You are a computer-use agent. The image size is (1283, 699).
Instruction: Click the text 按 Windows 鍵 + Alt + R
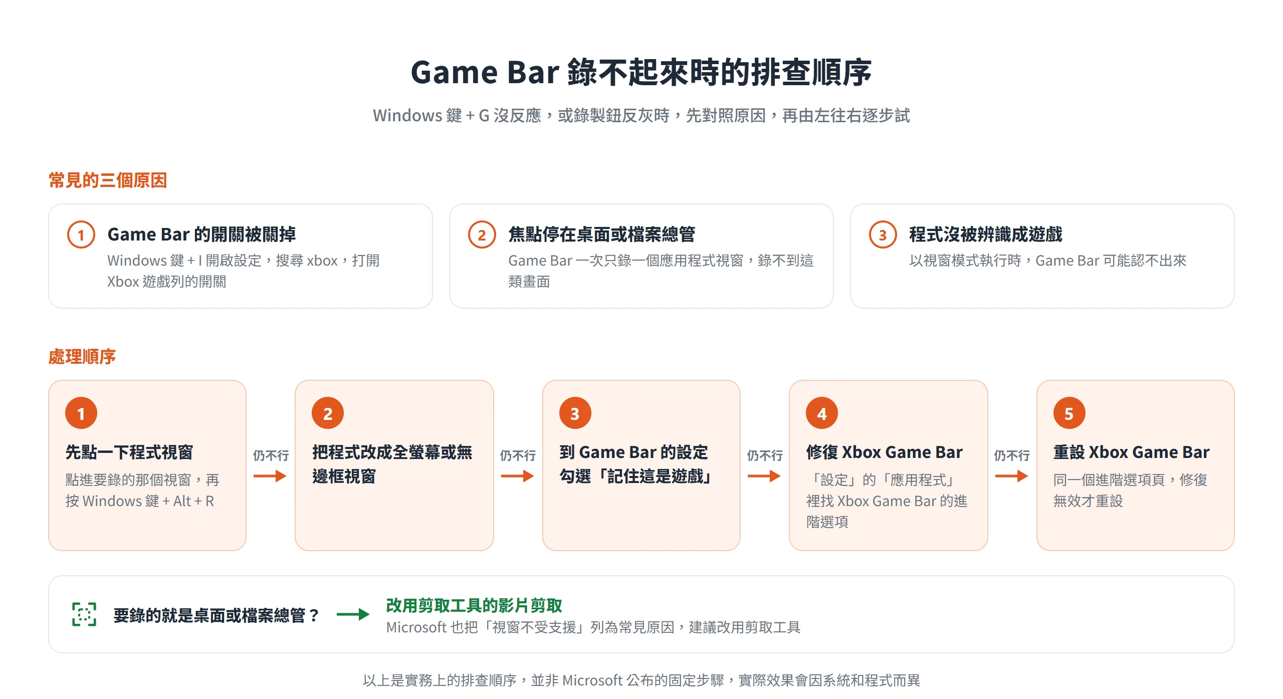click(140, 501)
